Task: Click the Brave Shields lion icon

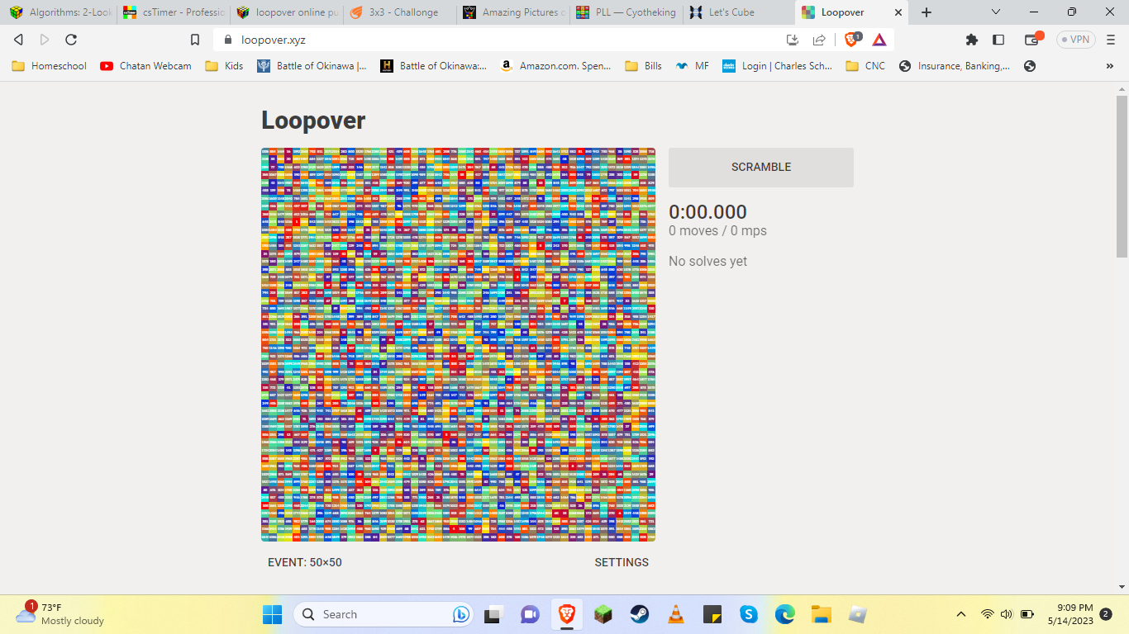Action: point(852,39)
